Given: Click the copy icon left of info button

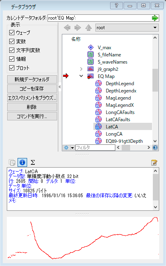Looking at the screenshot, I should tap(12, 162).
